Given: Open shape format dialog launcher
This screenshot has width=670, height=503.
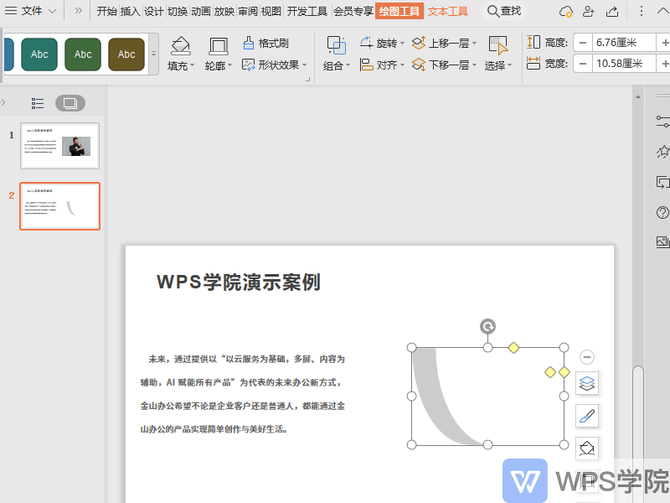Looking at the screenshot, I should pyautogui.click(x=307, y=79).
